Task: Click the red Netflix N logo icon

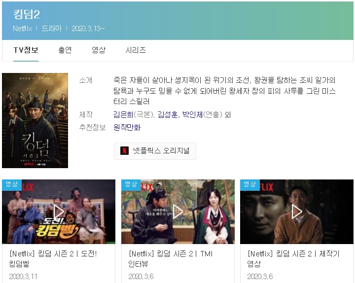Action: coord(124,150)
